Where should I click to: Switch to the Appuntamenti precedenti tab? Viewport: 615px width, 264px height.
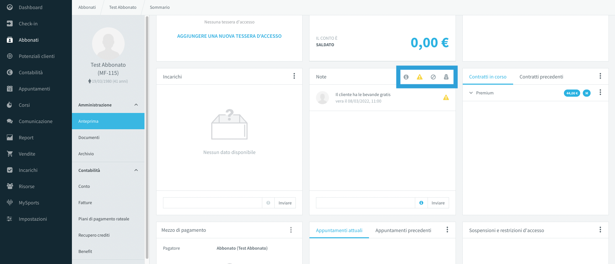click(403, 230)
